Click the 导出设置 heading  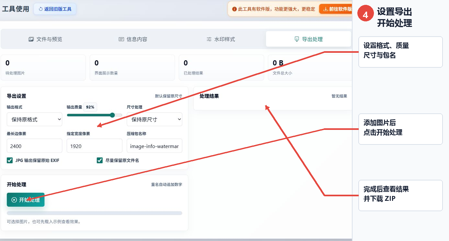17,96
